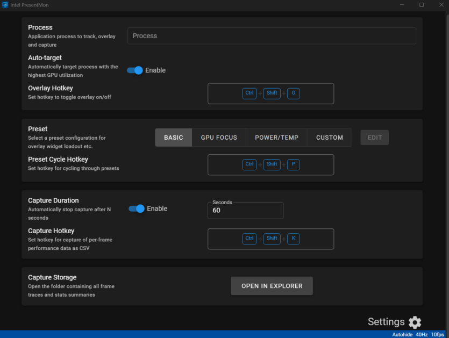Click the K key chip in Capture Hotkey
The image size is (449, 338).
[x=294, y=239]
